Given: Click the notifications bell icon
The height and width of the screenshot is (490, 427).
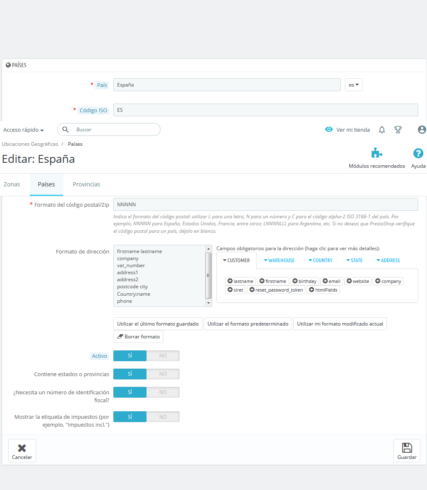Looking at the screenshot, I should 382,130.
